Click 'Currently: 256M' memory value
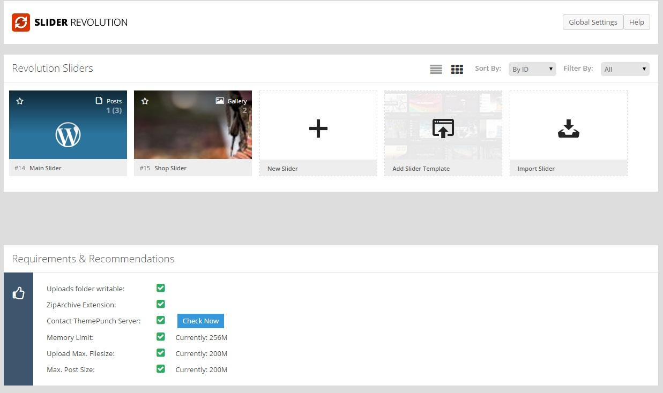This screenshot has height=393, width=663. click(202, 337)
